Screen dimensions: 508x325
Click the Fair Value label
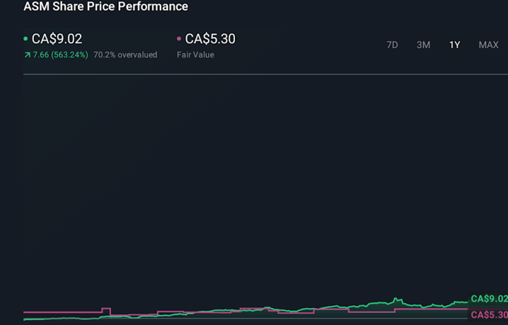[x=195, y=55]
